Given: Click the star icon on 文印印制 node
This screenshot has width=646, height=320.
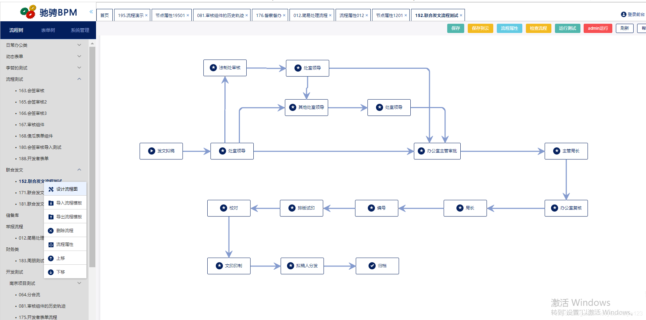Looking at the screenshot, I should [x=219, y=266].
